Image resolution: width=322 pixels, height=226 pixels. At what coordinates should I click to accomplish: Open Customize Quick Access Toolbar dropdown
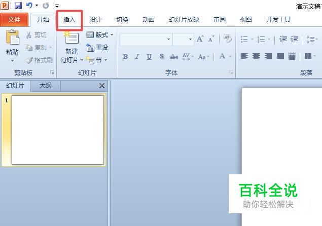point(57,6)
